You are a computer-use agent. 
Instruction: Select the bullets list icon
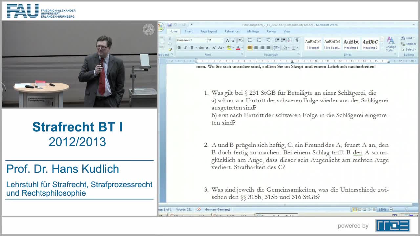pos(250,40)
